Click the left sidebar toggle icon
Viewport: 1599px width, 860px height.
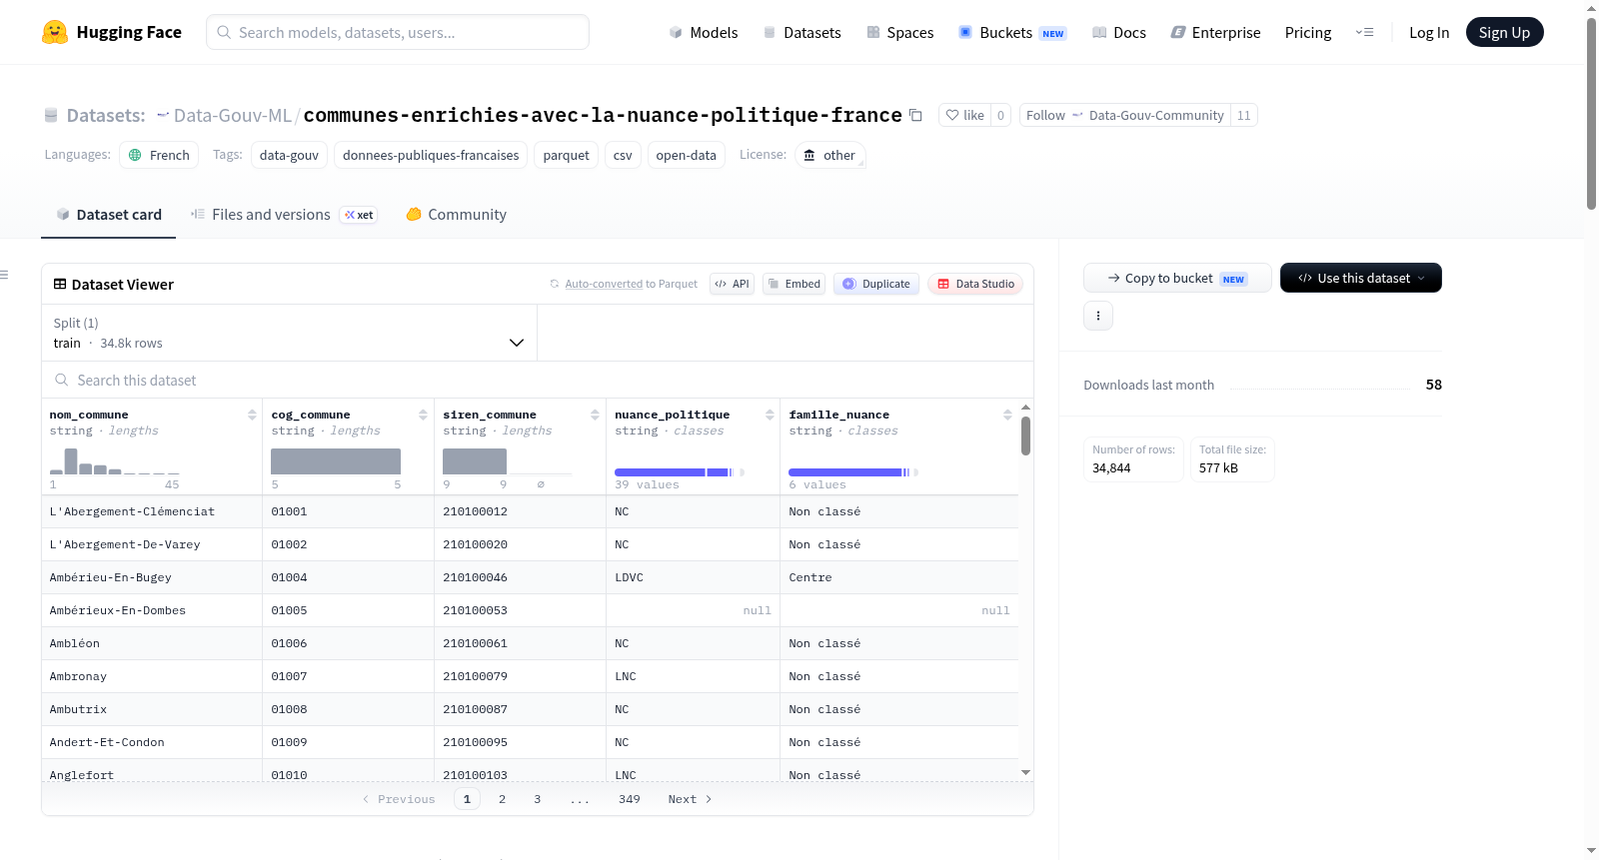(5, 275)
